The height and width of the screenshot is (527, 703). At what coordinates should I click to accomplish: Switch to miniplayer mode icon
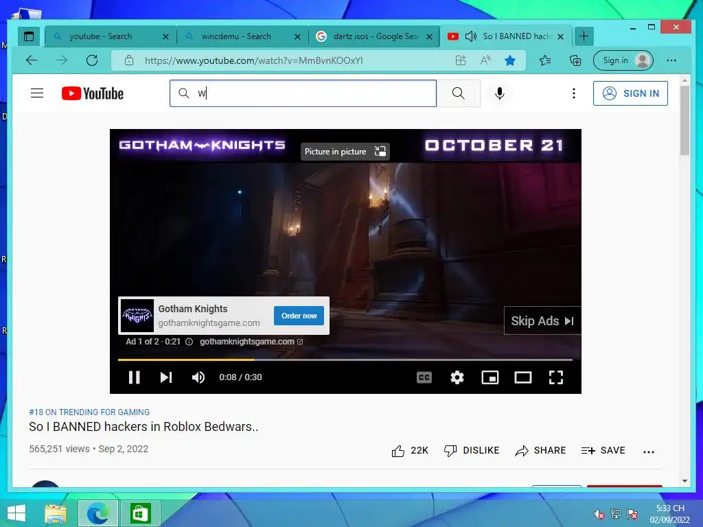coord(490,377)
